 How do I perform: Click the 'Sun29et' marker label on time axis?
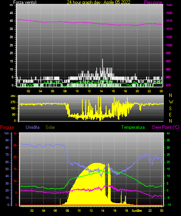[137, 211]
